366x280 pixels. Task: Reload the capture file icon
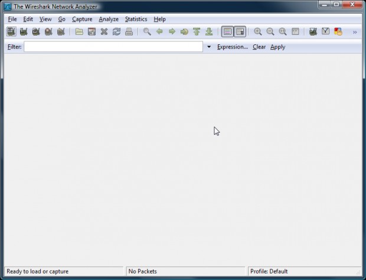pyautogui.click(x=116, y=31)
